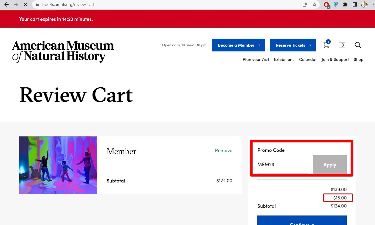This screenshot has height=225, width=375.
Task: Open the Chrome profile avatar
Action: click(x=364, y=4)
